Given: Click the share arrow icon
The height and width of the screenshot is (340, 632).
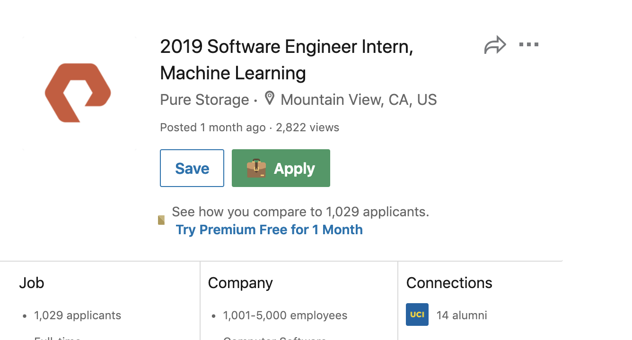Looking at the screenshot, I should [495, 45].
